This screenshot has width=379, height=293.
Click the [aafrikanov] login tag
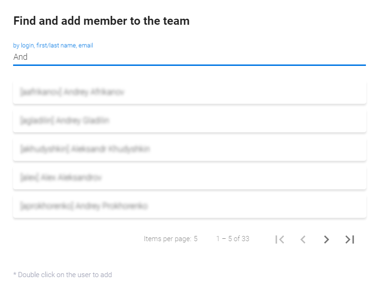[x=41, y=92]
